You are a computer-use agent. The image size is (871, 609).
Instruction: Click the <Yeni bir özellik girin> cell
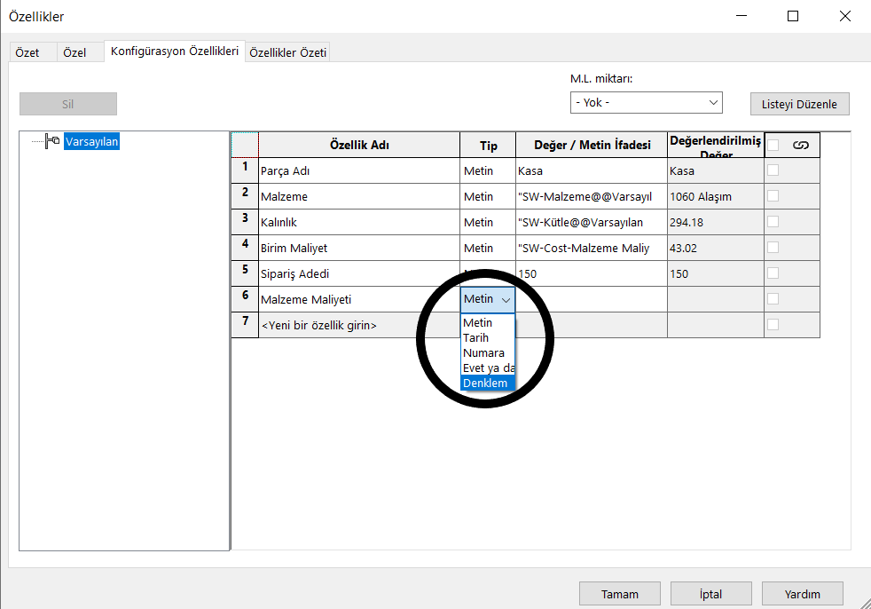pos(358,326)
